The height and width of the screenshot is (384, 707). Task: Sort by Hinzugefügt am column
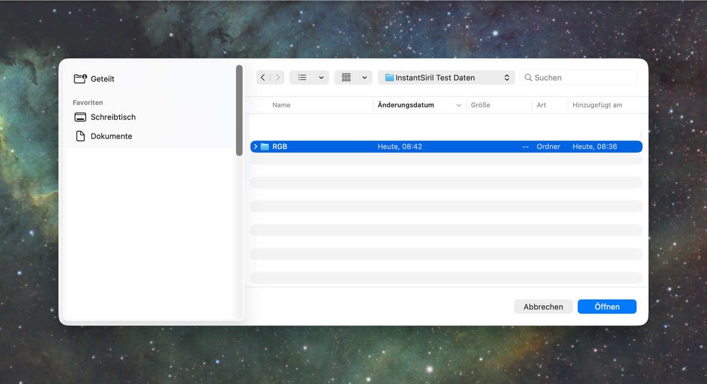pos(597,105)
